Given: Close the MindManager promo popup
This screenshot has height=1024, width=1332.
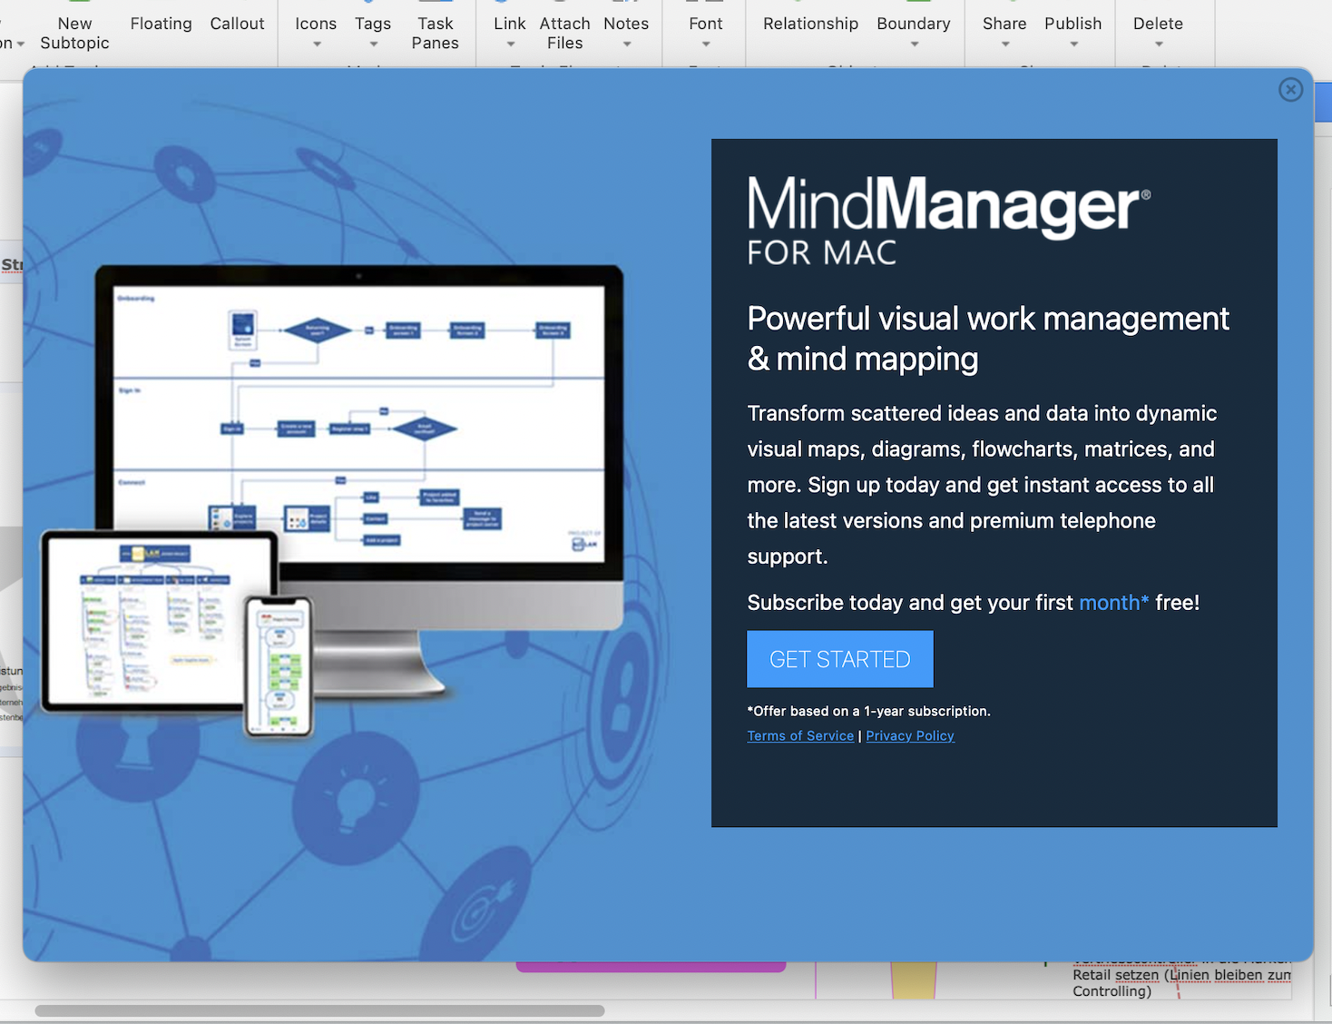Looking at the screenshot, I should (1290, 90).
